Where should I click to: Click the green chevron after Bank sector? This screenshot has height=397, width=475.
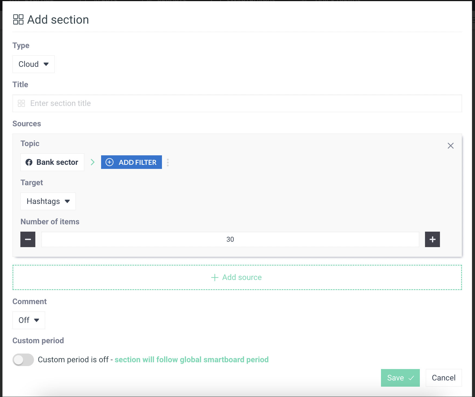click(93, 162)
